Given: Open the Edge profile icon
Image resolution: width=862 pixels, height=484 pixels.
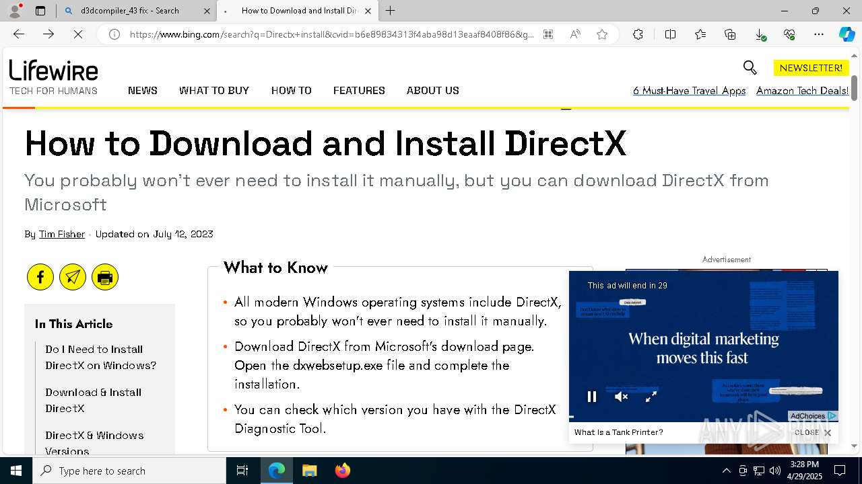Looking at the screenshot, I should [x=15, y=11].
